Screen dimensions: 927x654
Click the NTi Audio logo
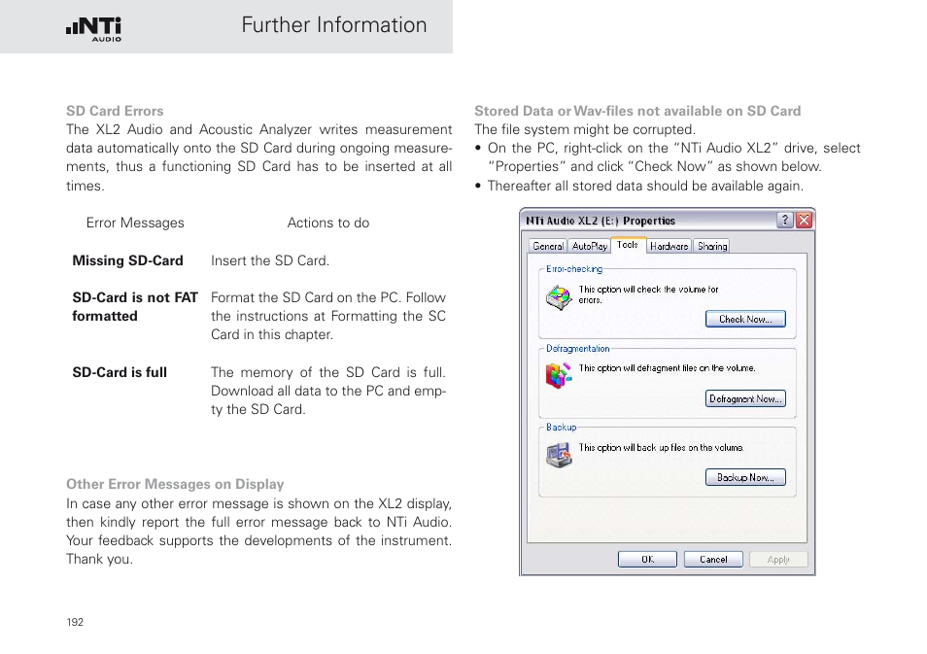(93, 29)
